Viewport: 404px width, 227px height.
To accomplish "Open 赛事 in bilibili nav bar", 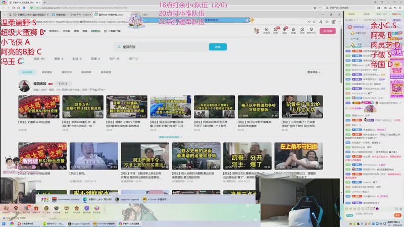I will [x=85, y=31].
